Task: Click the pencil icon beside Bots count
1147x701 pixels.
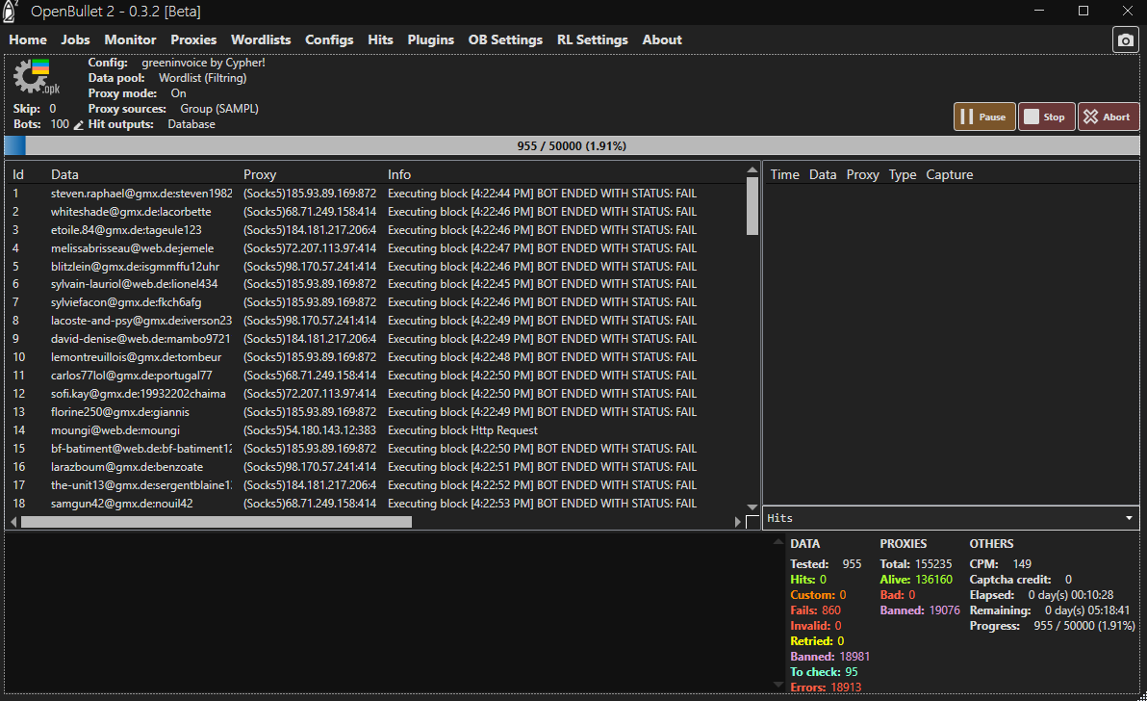Action: (x=79, y=125)
